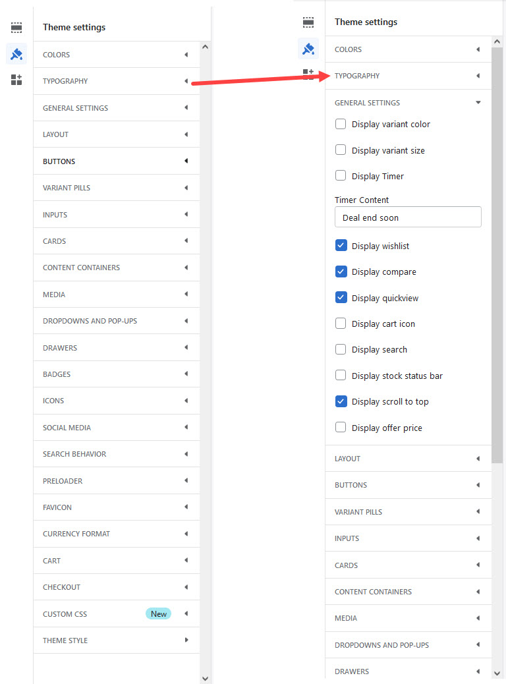This screenshot has width=506, height=684.
Task: Click the Timer Content text field
Action: (x=408, y=217)
